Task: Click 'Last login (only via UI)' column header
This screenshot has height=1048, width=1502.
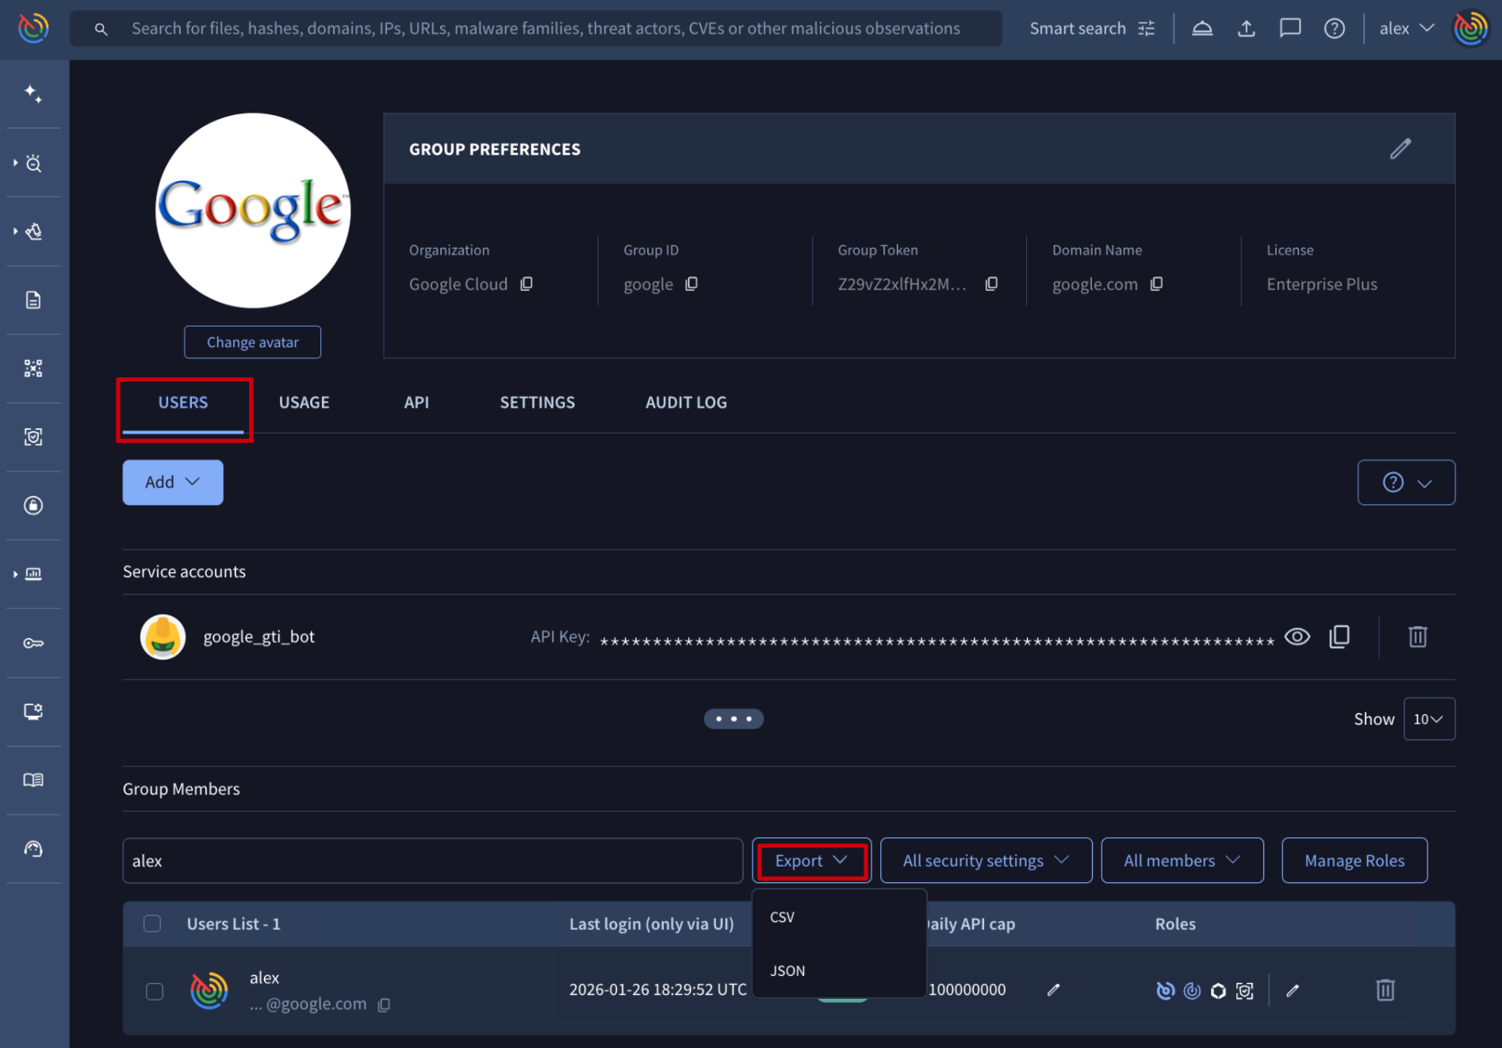Action: click(x=652, y=924)
